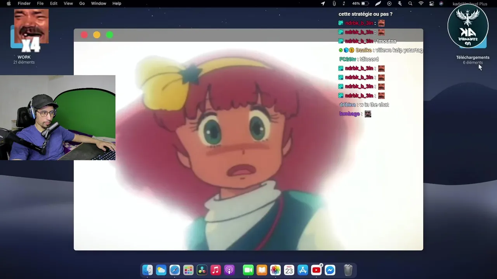Screen dimensions: 497x279
Task: Open the Wi-Fi status menu
Action: point(421,3)
